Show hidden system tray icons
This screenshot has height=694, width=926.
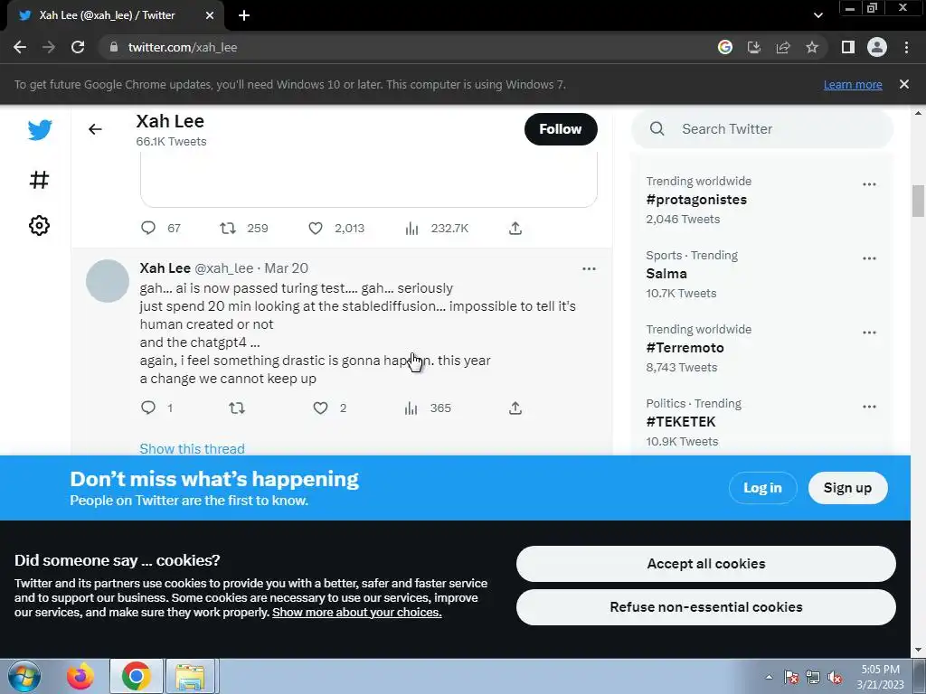pos(769,677)
